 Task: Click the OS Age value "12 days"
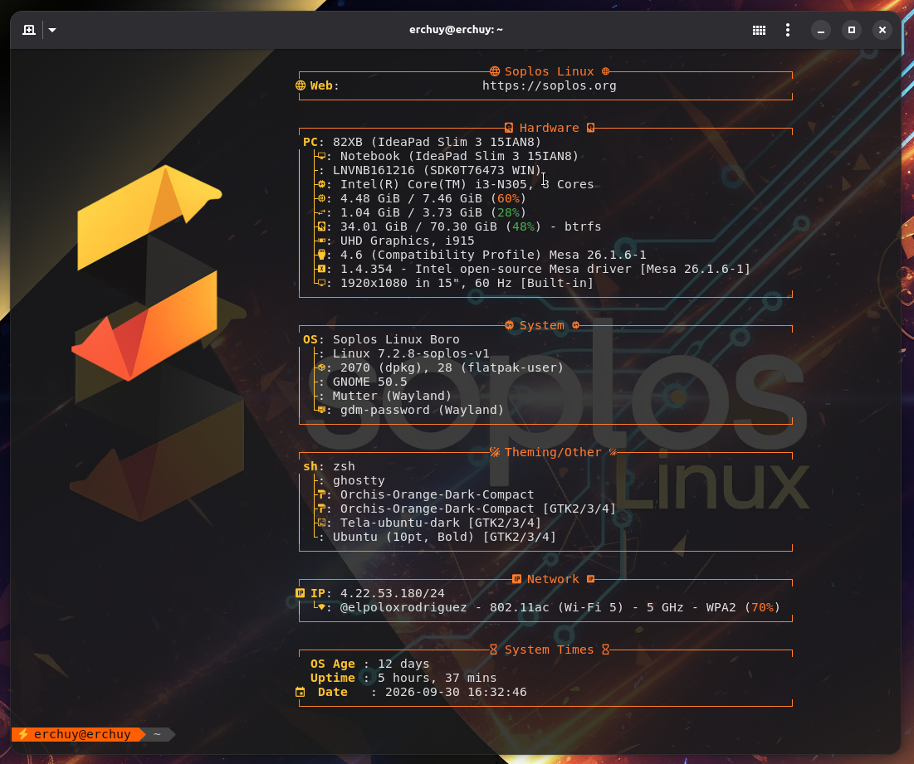403,664
